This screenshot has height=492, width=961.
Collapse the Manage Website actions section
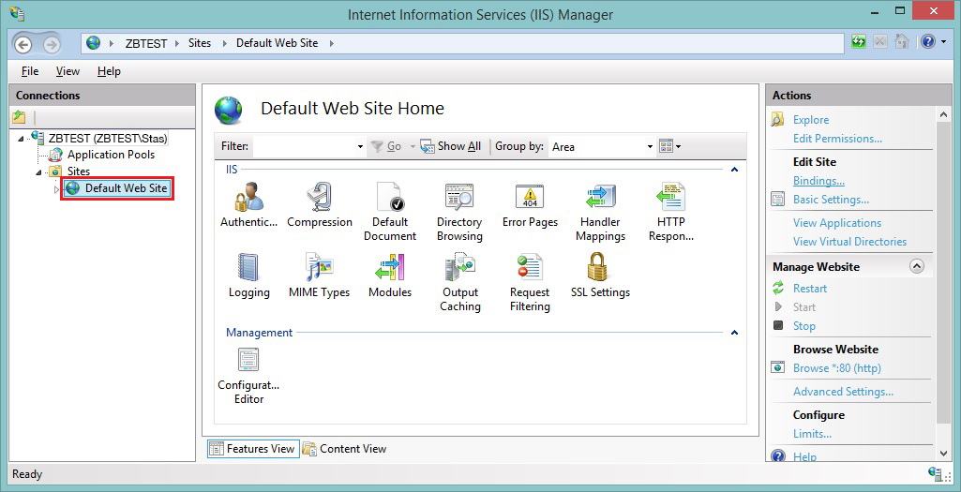[x=917, y=267]
